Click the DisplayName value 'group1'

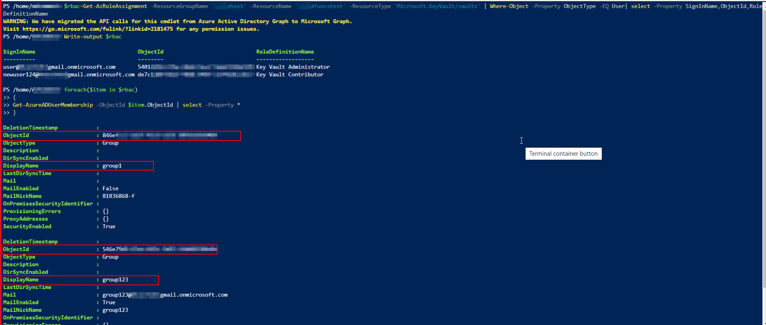112,166
